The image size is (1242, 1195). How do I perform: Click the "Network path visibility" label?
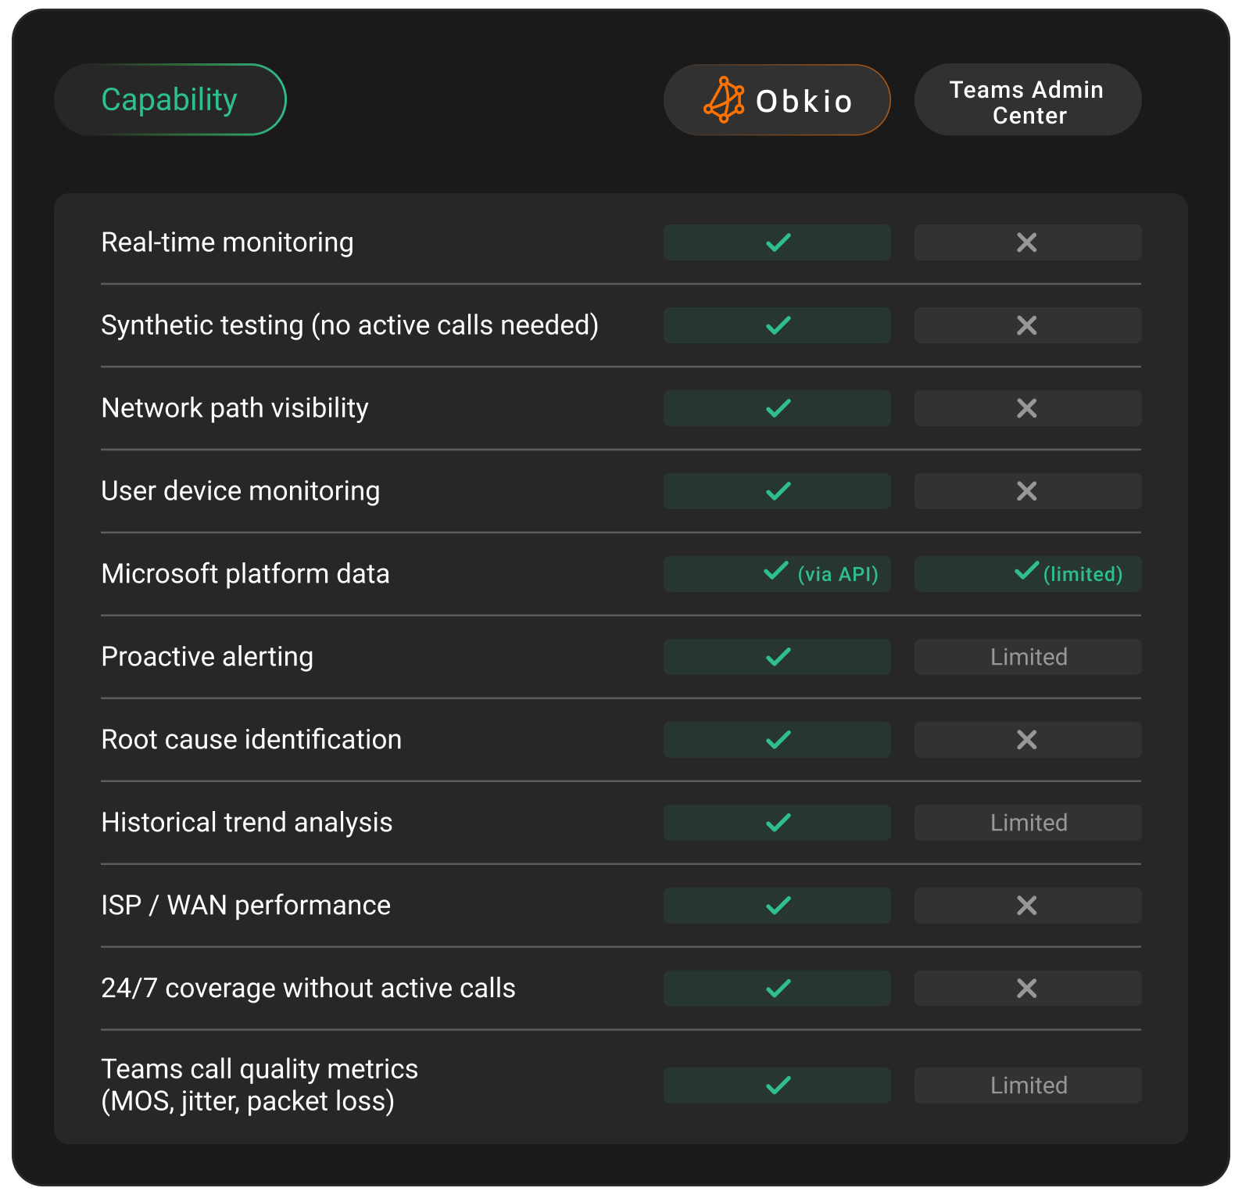click(235, 408)
